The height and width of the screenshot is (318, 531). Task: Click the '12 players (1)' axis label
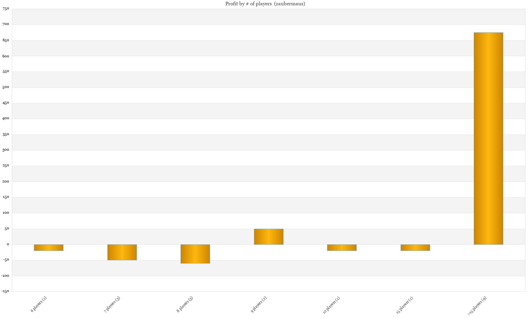click(331, 305)
